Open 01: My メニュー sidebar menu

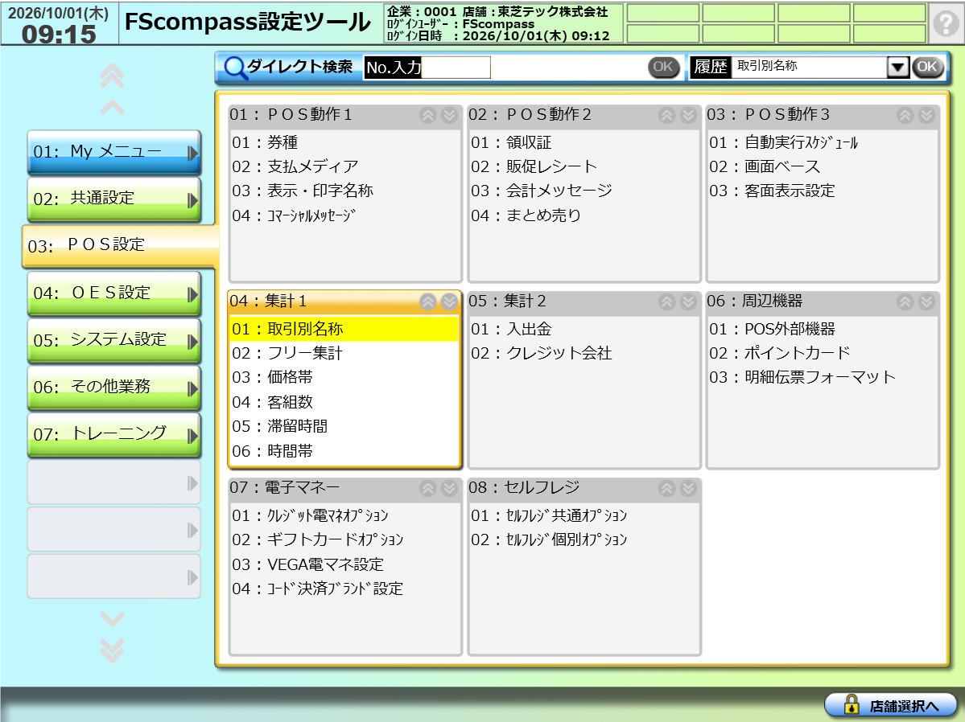(113, 152)
